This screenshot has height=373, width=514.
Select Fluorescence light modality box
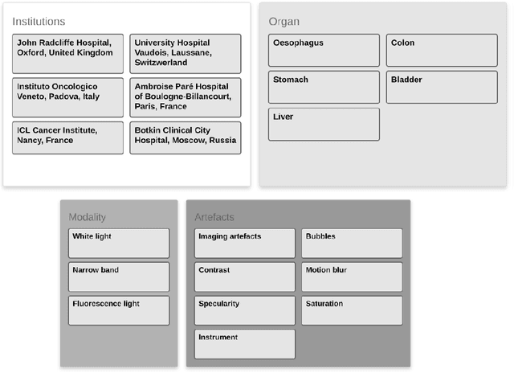(119, 311)
